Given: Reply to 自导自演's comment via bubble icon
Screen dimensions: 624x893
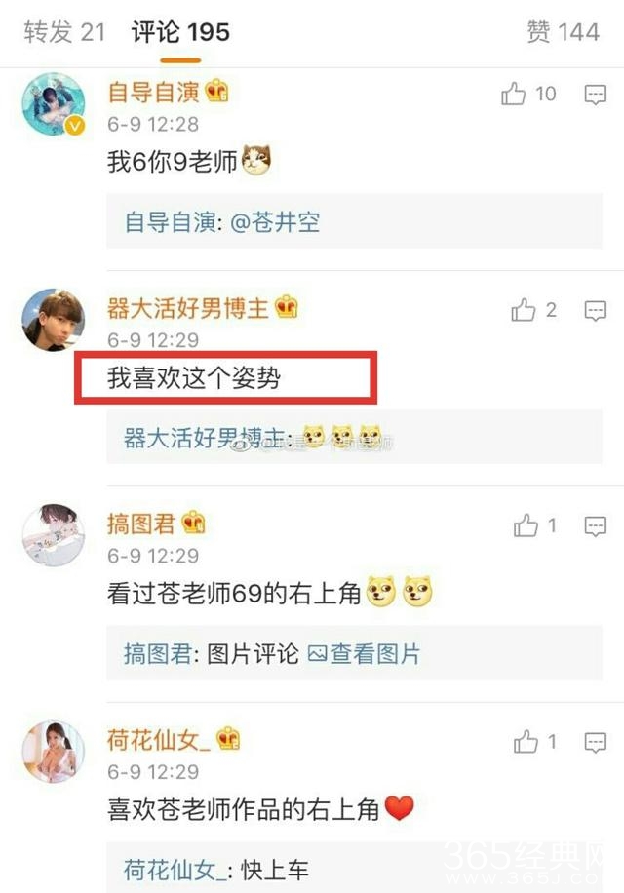Looking at the screenshot, I should pos(596,95).
